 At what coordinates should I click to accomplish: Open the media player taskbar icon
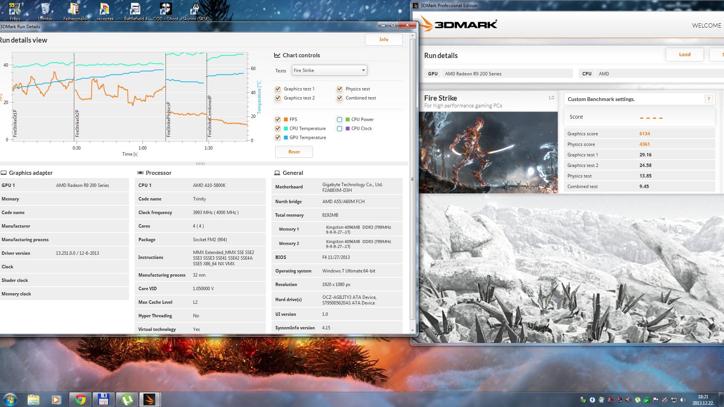coord(56,399)
